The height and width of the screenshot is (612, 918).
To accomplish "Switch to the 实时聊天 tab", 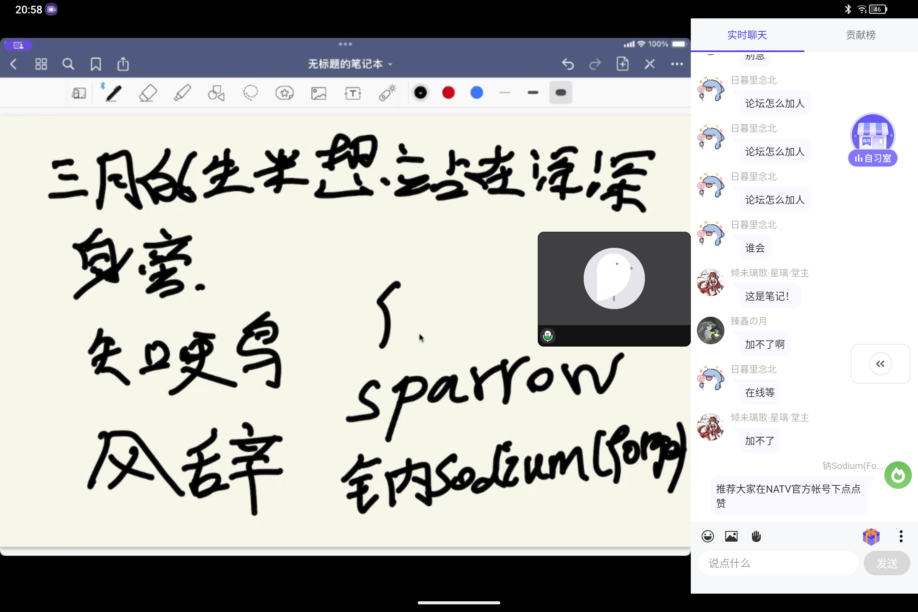I will click(747, 35).
